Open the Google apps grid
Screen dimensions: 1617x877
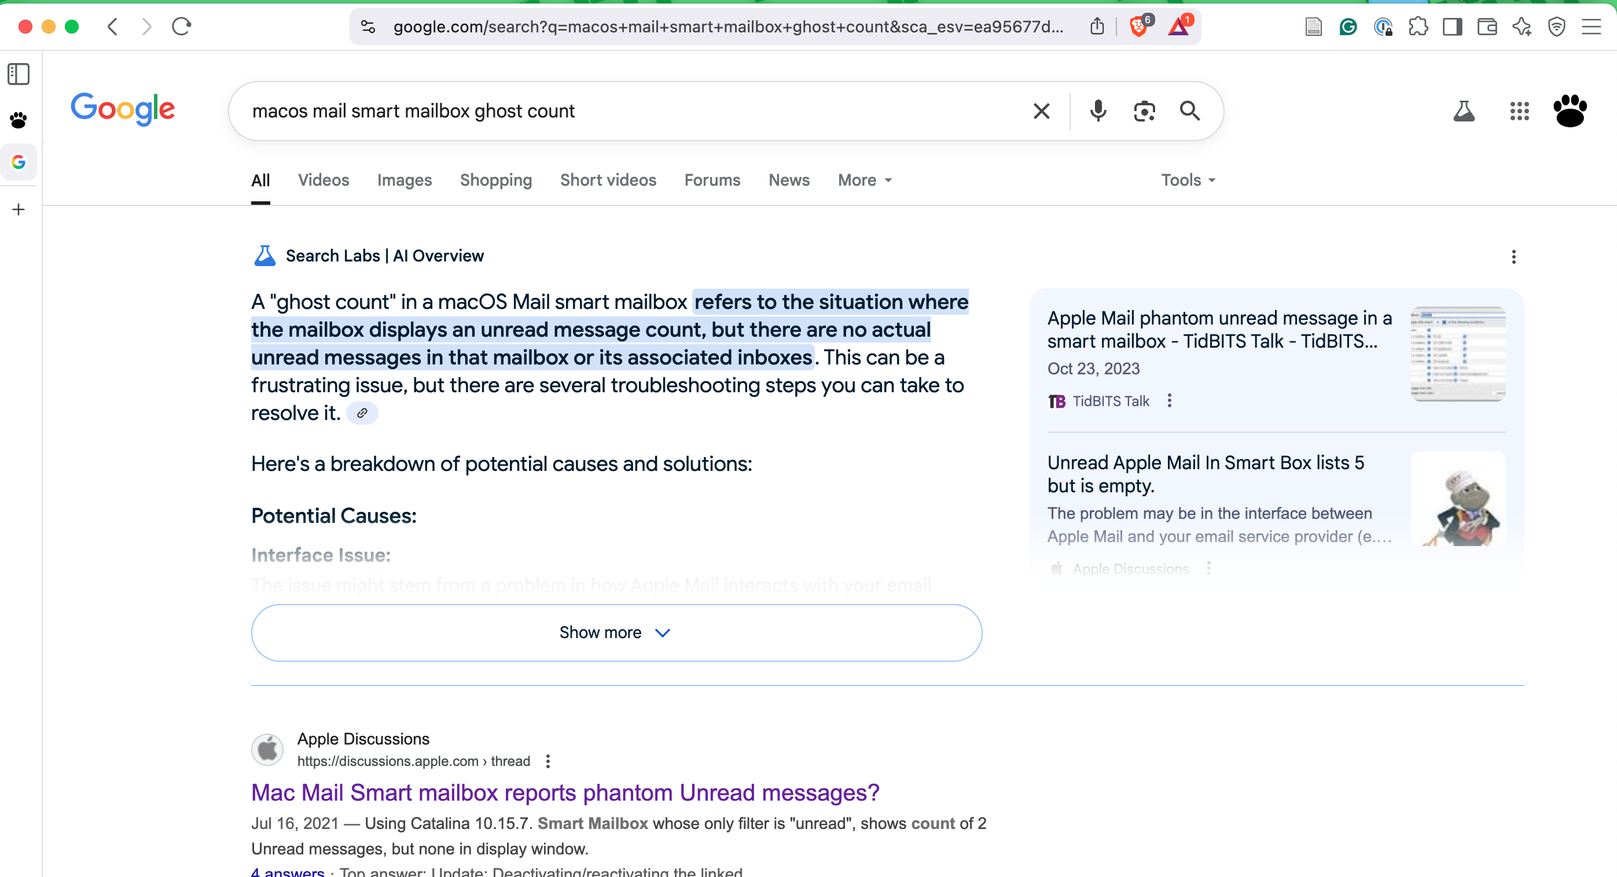(1519, 111)
